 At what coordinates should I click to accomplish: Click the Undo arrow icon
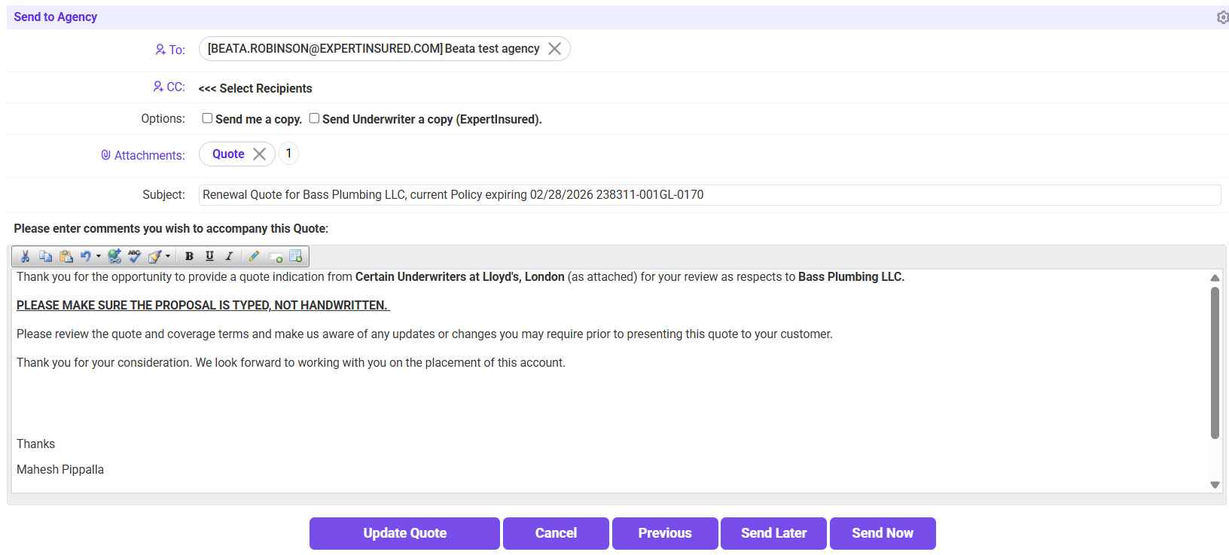click(85, 257)
